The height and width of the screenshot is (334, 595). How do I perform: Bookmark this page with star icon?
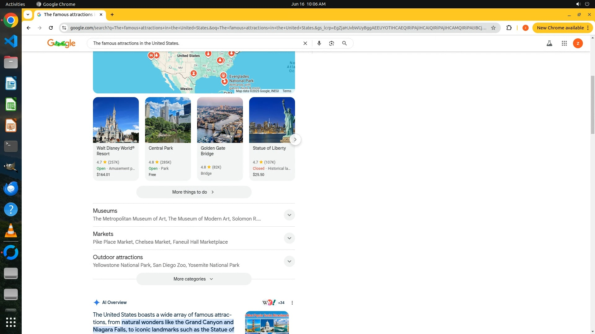pyautogui.click(x=493, y=28)
